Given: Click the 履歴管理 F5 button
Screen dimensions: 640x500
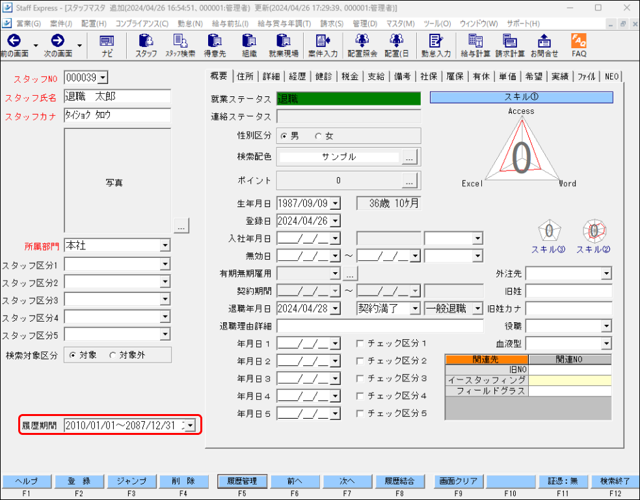Looking at the screenshot, I should pos(242,481).
